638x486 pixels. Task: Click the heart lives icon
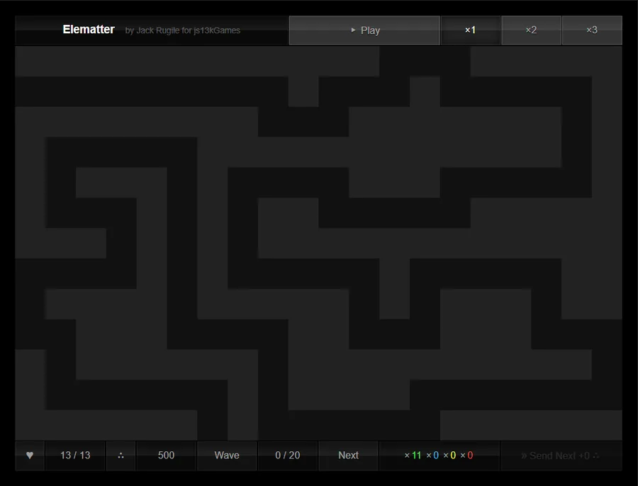(30, 456)
